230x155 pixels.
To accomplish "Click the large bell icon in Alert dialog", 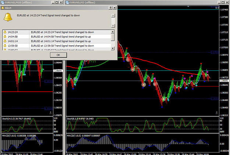I will [8, 17].
